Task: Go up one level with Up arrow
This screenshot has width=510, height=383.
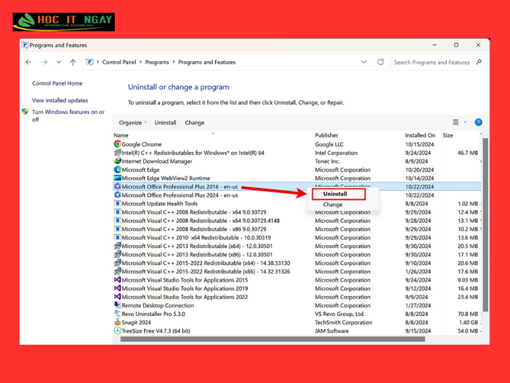Action: point(73,62)
